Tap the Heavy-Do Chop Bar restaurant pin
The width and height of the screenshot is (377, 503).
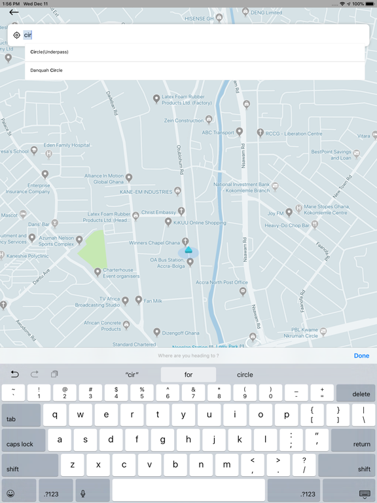(314, 225)
